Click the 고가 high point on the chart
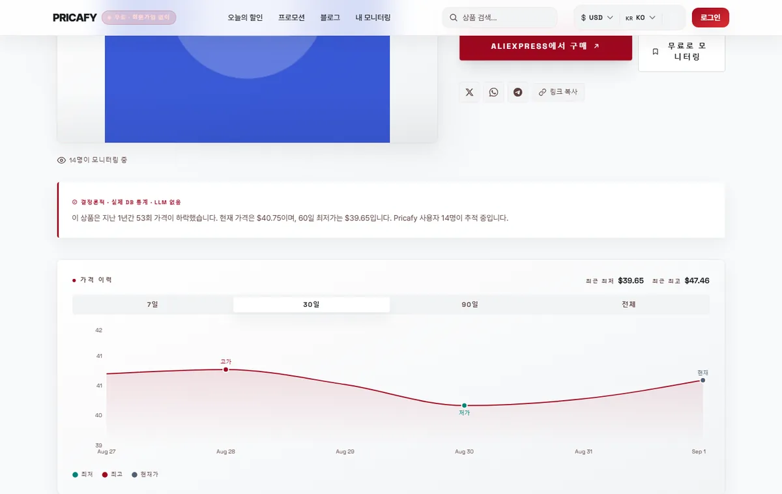Screen dimensions: 782x494 tap(225, 370)
